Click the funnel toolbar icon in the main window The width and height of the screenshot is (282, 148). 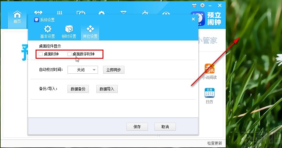coord(124,12)
